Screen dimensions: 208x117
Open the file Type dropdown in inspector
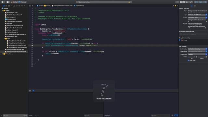197,15
